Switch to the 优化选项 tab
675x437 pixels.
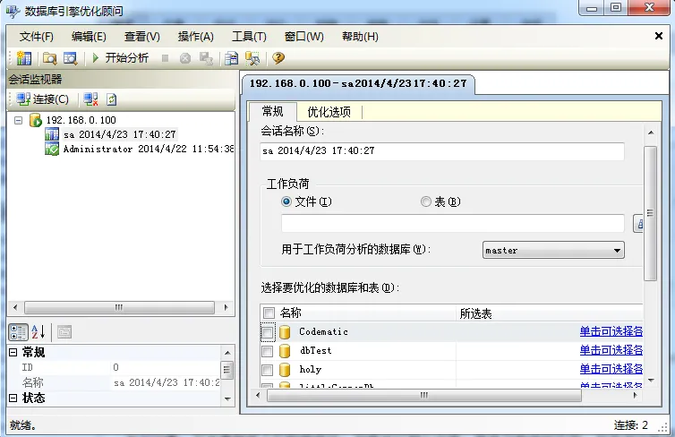[329, 112]
